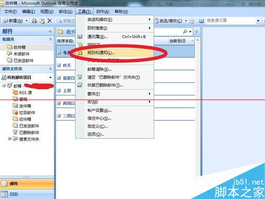The height and width of the screenshot is (199, 265).
Task: Choose Options menu item
Action: tap(115, 134)
